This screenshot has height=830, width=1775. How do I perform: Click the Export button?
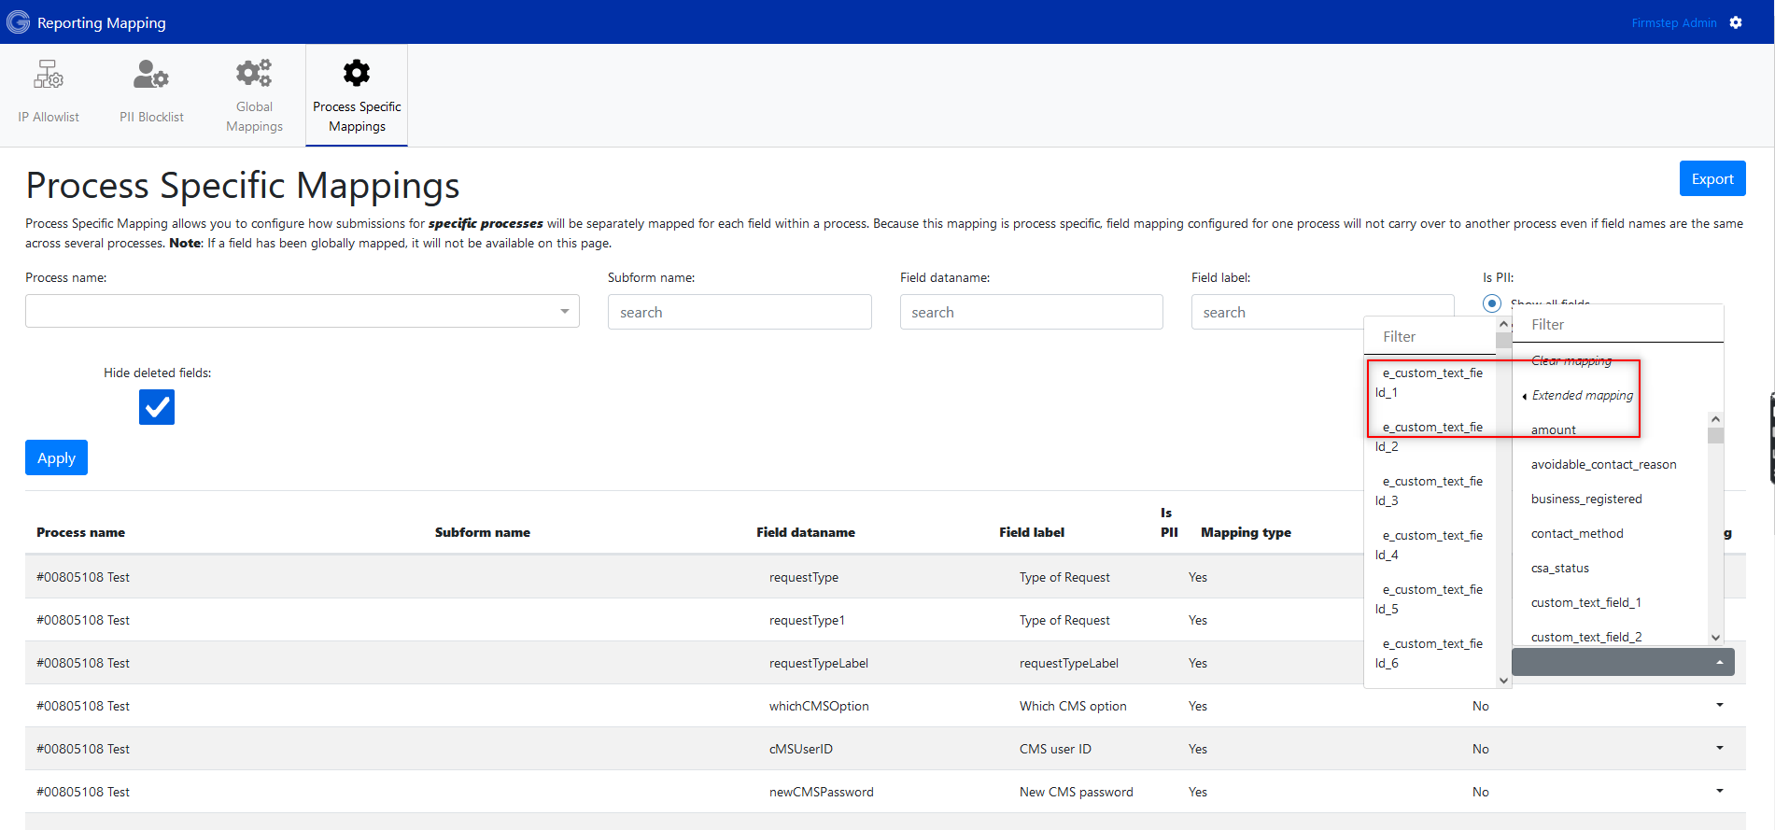pyautogui.click(x=1712, y=178)
